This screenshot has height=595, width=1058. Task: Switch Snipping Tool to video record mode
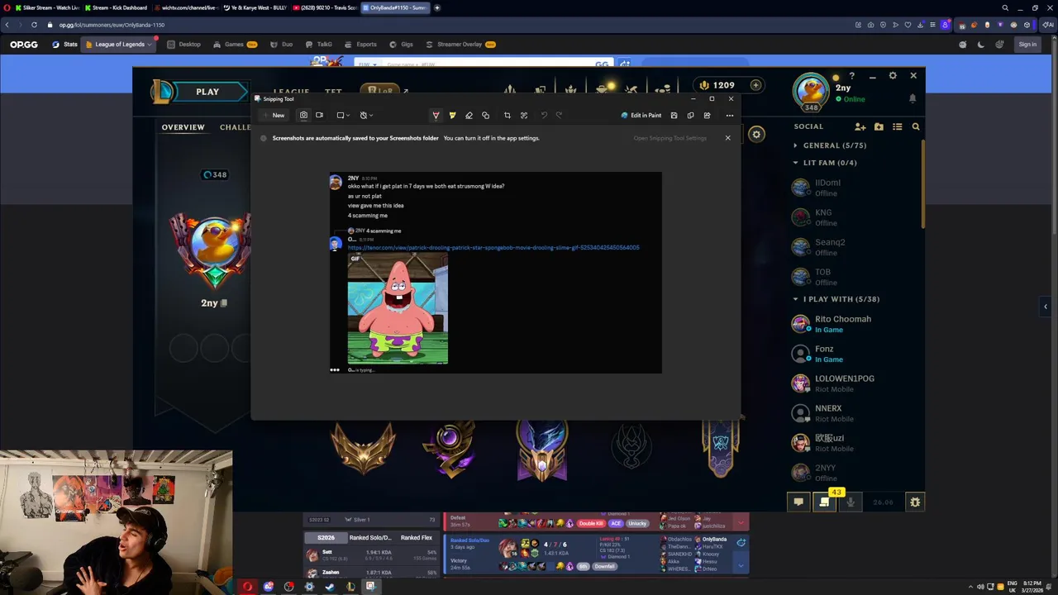coord(319,116)
